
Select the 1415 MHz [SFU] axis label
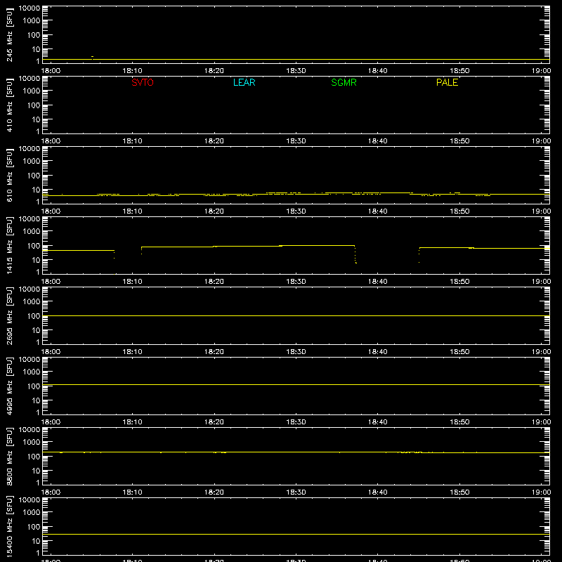coord(10,245)
